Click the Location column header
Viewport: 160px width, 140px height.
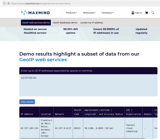coord(46,114)
